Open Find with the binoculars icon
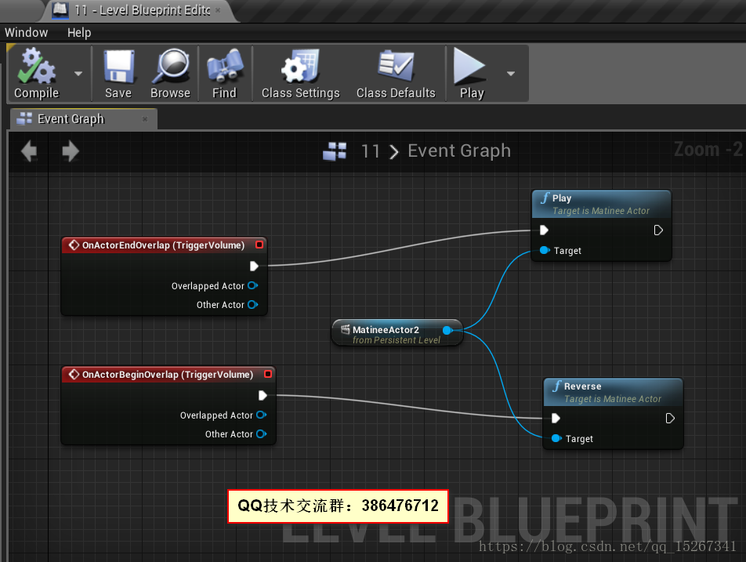This screenshot has width=746, height=562. point(225,67)
